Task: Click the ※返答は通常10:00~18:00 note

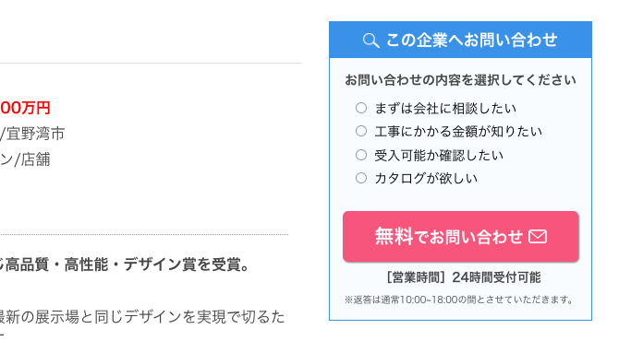Action: pyautogui.click(x=460, y=300)
